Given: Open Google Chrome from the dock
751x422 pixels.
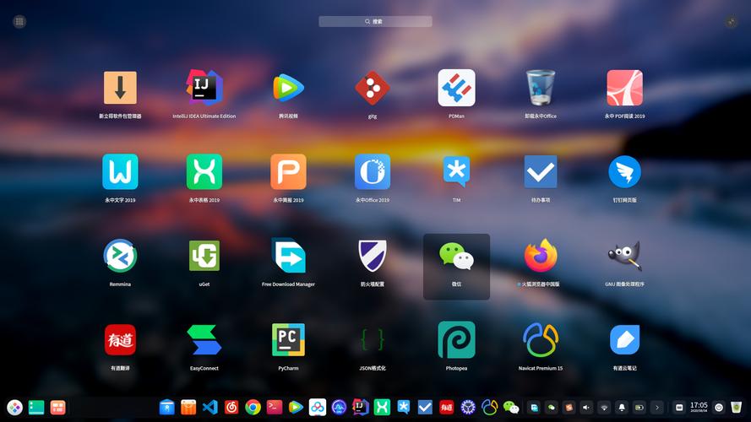Looking at the screenshot, I should coord(253,407).
